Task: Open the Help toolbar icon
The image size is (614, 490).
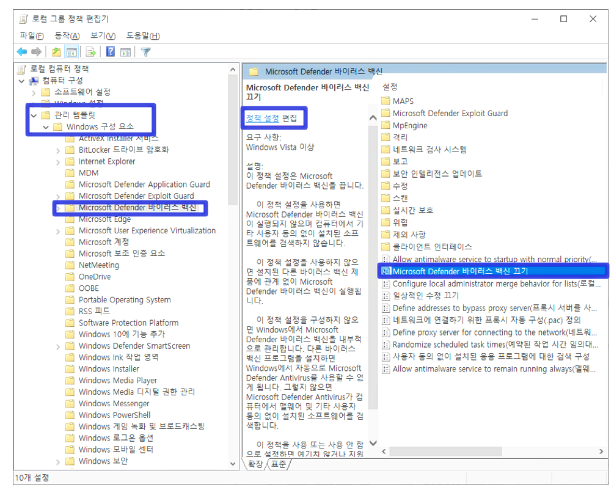Action: click(x=111, y=52)
